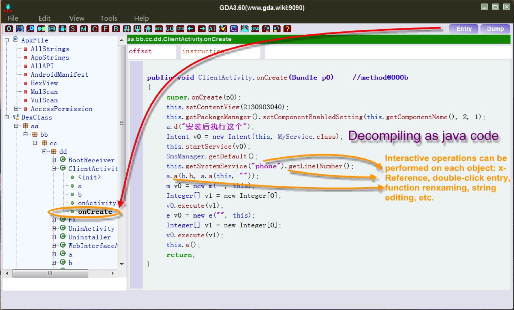Open the XML viewer toolbar icon

point(52,29)
